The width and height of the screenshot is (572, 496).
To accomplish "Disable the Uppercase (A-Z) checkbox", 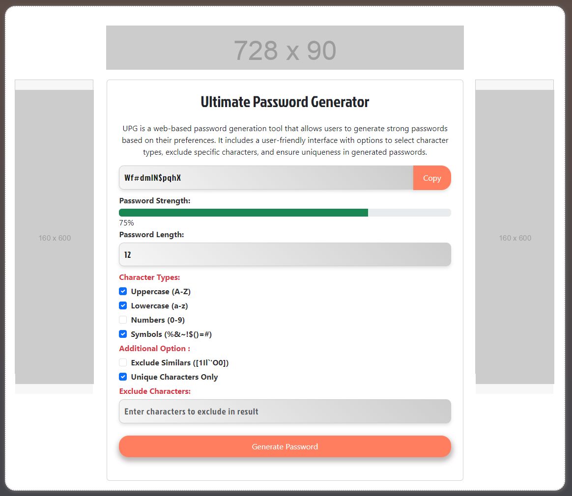I will click(123, 291).
